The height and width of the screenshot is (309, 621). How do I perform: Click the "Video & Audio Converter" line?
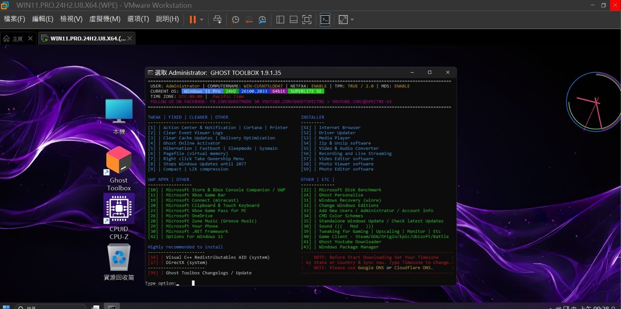349,148
